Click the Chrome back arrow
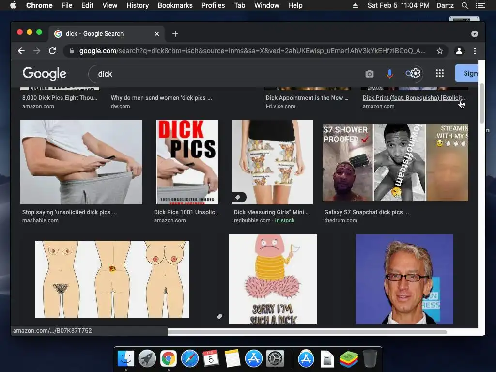Image resolution: width=496 pixels, height=372 pixels. (x=21, y=51)
